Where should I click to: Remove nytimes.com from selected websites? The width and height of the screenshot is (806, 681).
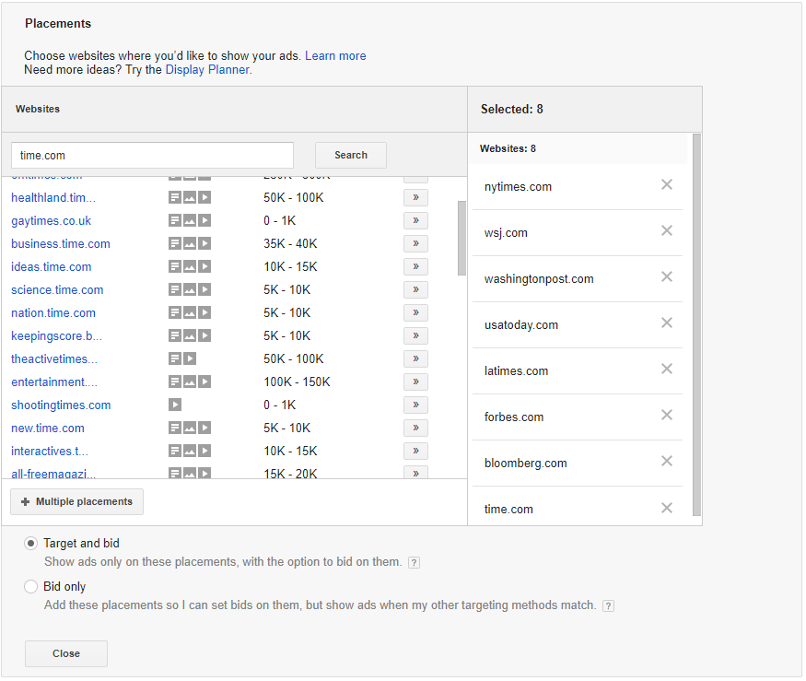pyautogui.click(x=667, y=185)
